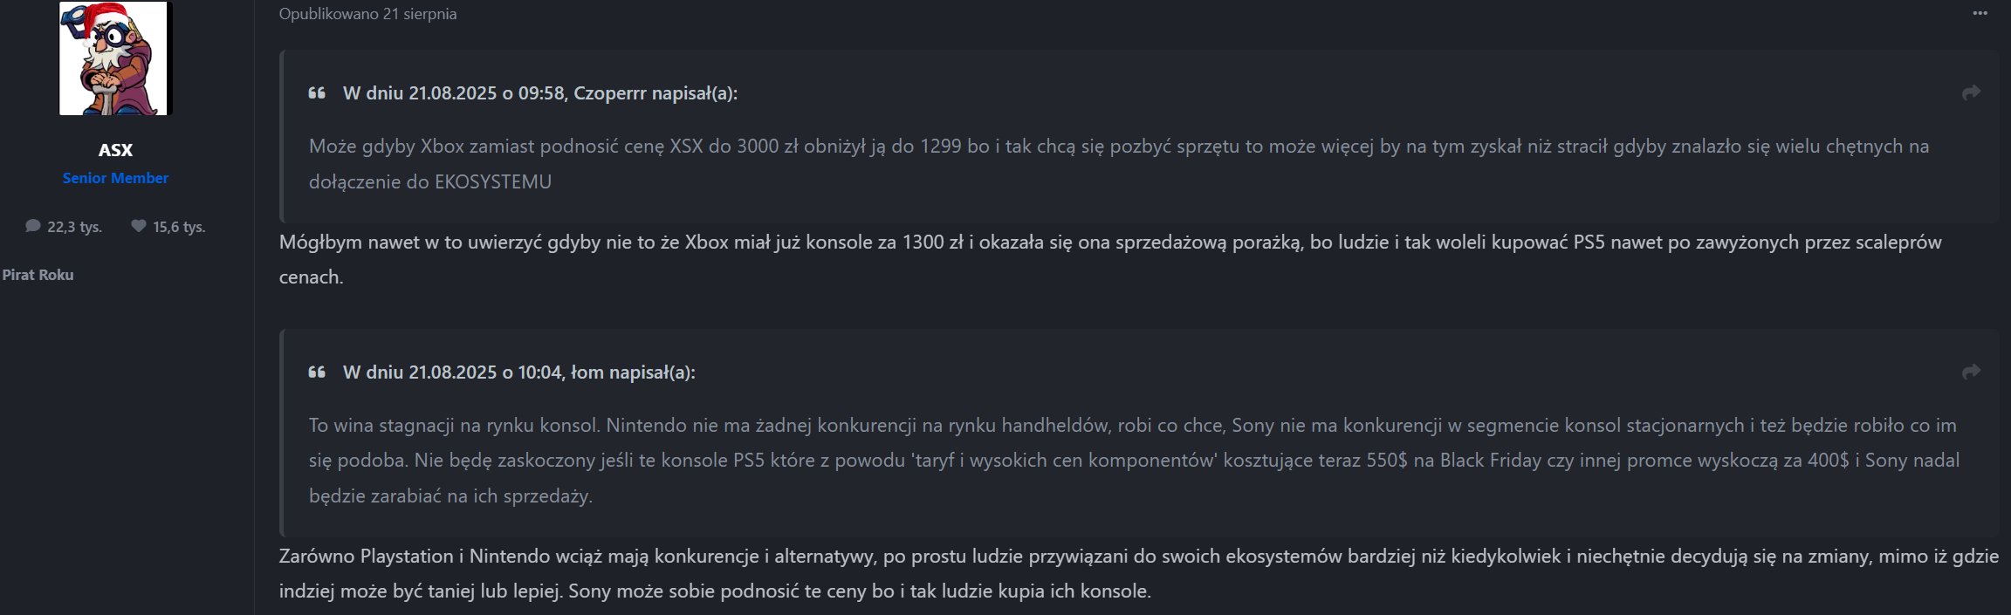Viewport: 2011px width, 615px height.
Task: Click the quotation mark icon in Czoperrr's quote
Action: (x=317, y=93)
